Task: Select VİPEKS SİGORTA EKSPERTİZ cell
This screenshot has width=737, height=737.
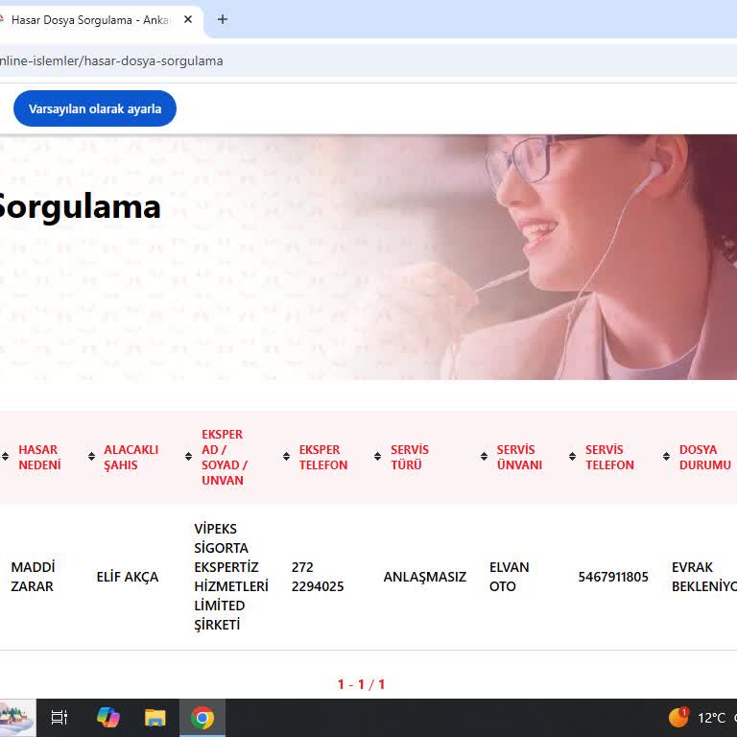Action: (230, 577)
